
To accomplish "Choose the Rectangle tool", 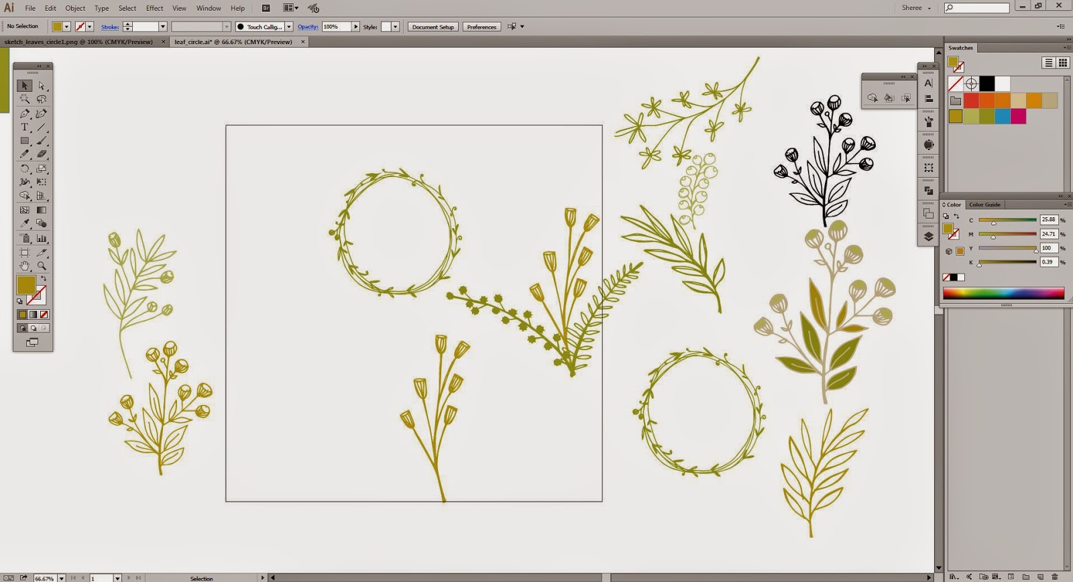I will pos(24,141).
